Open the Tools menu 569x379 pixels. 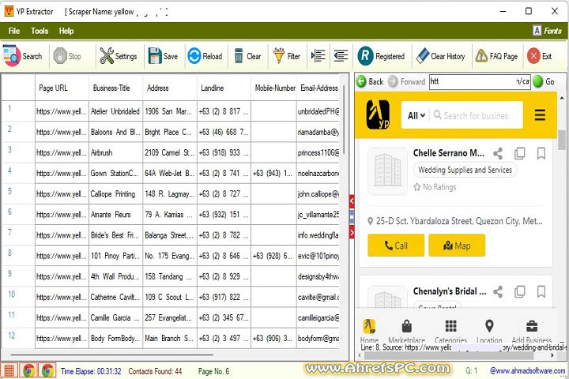coord(40,31)
